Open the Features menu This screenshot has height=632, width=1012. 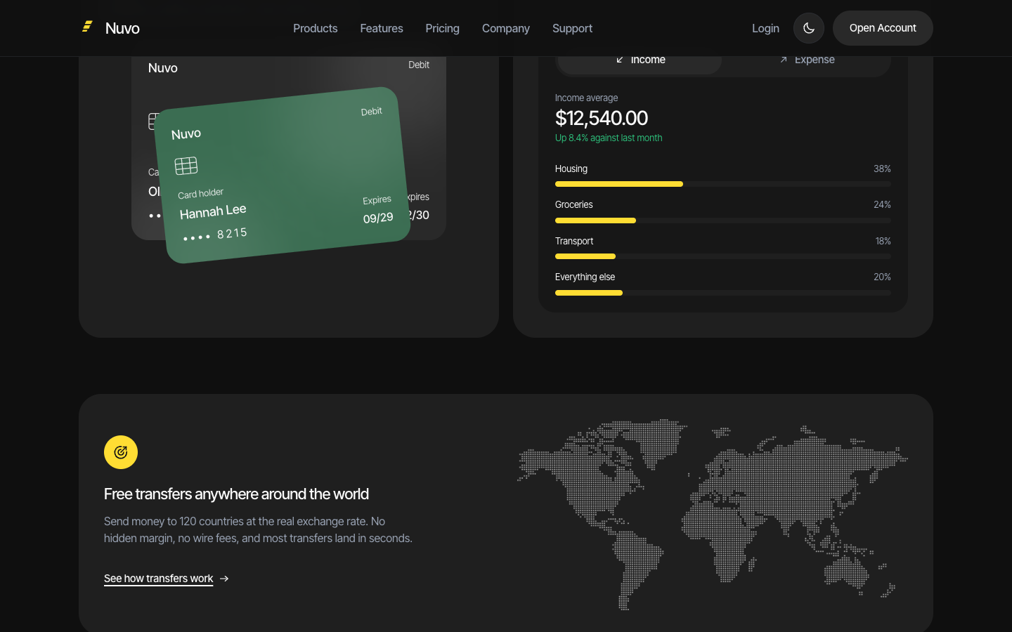click(x=382, y=28)
